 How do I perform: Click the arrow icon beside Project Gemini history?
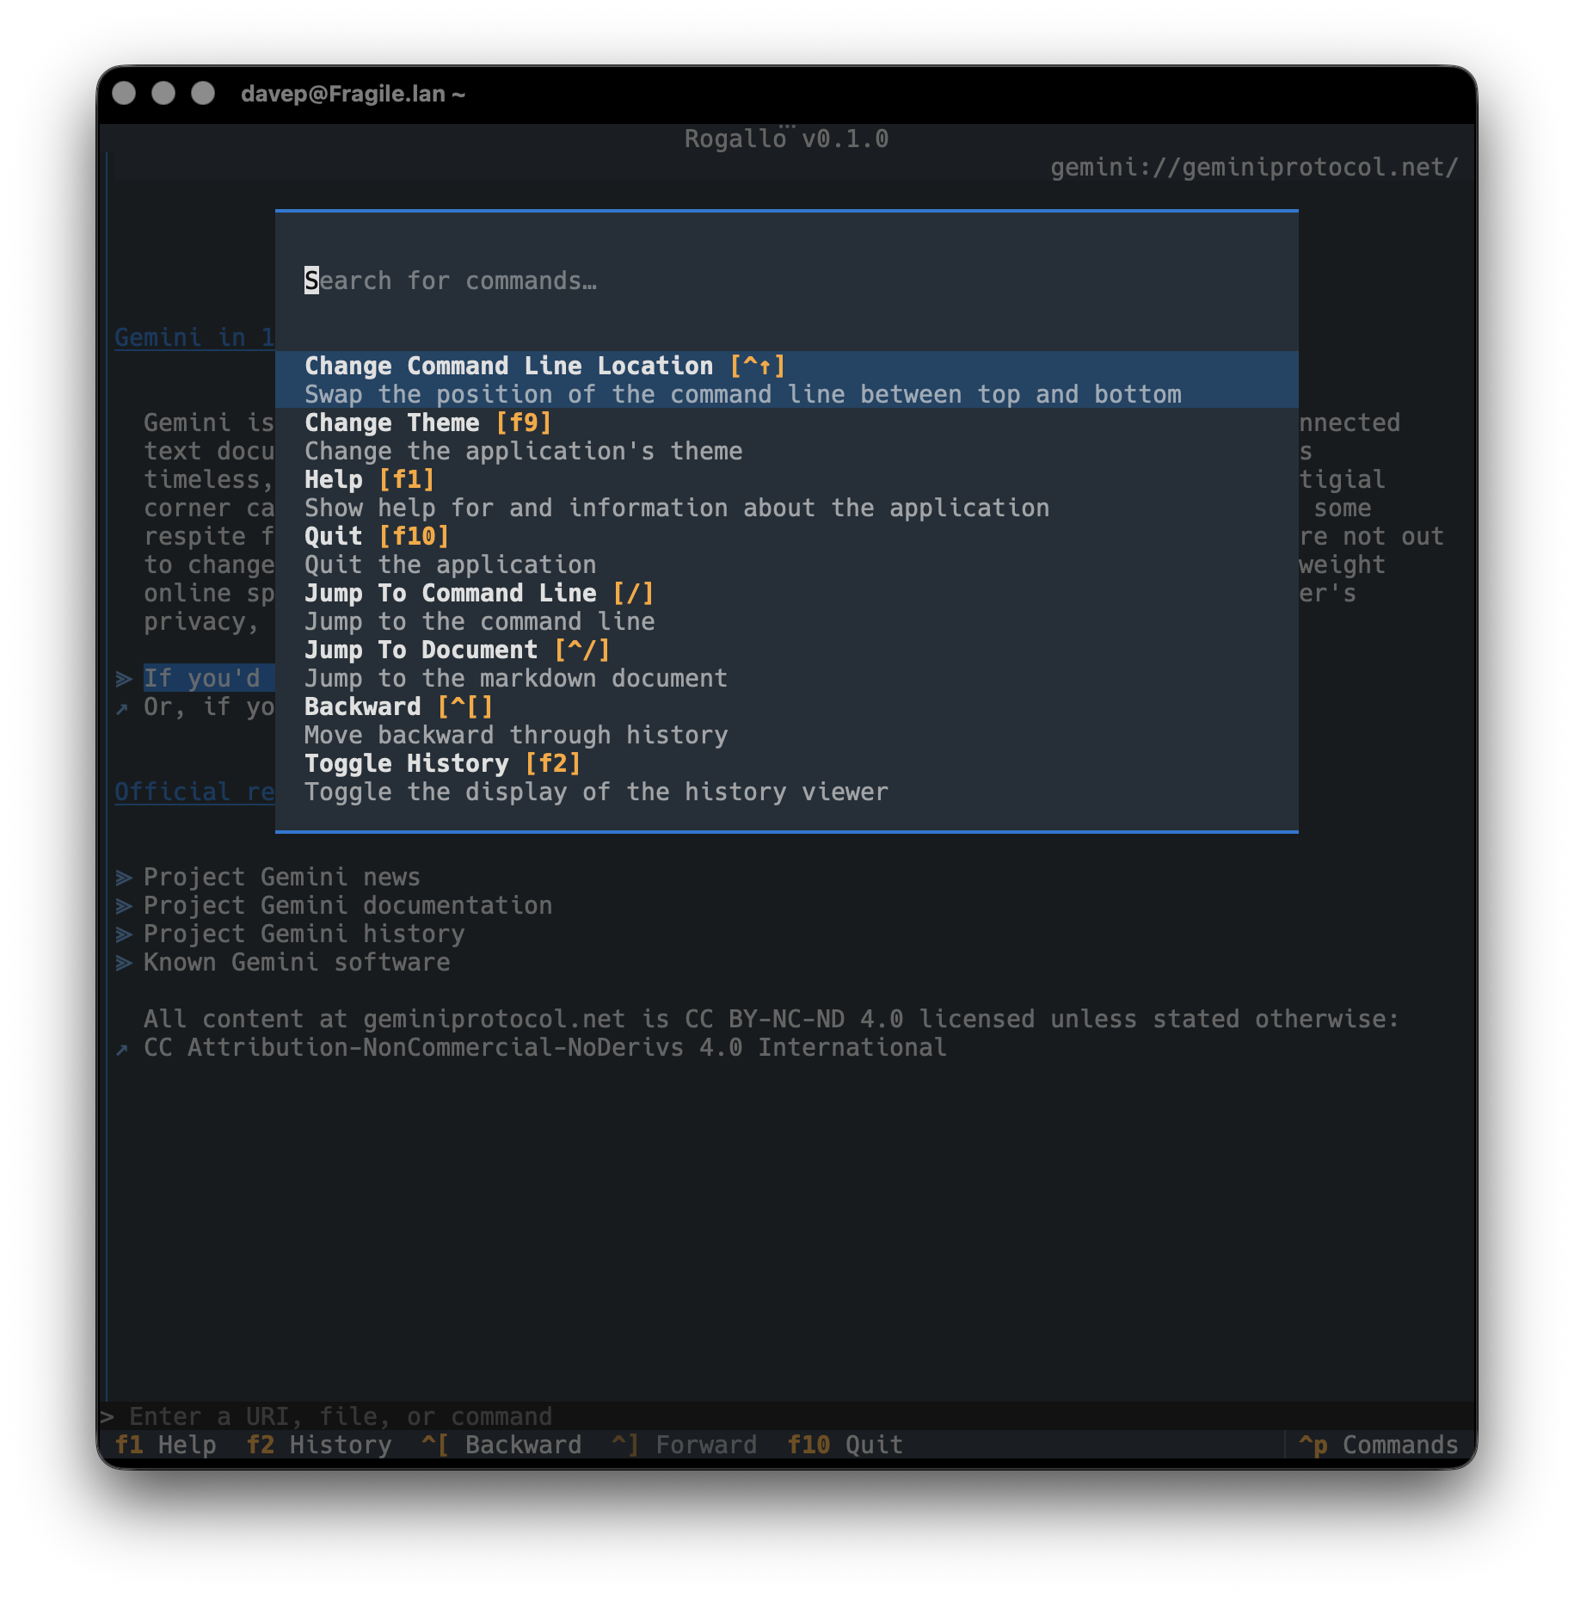pos(124,934)
